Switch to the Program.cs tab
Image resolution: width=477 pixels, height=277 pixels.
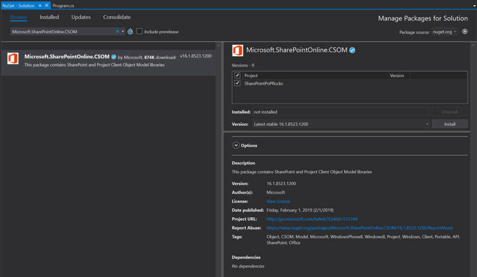pyautogui.click(x=63, y=5)
